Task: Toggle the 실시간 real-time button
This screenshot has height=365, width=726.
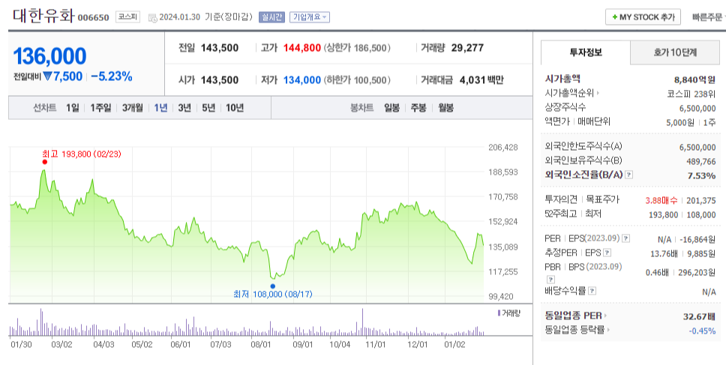Action: 271,17
